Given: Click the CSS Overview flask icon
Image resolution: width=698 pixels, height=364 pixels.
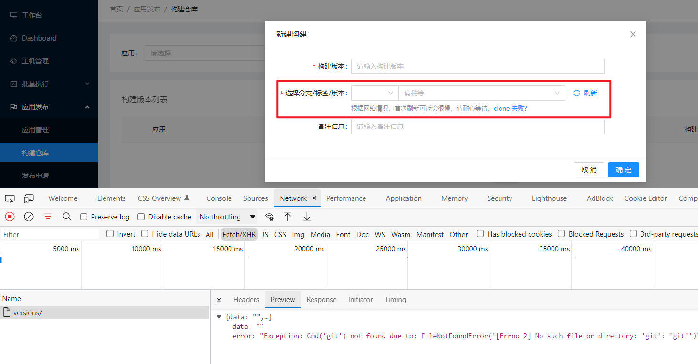Looking at the screenshot, I should click(187, 198).
